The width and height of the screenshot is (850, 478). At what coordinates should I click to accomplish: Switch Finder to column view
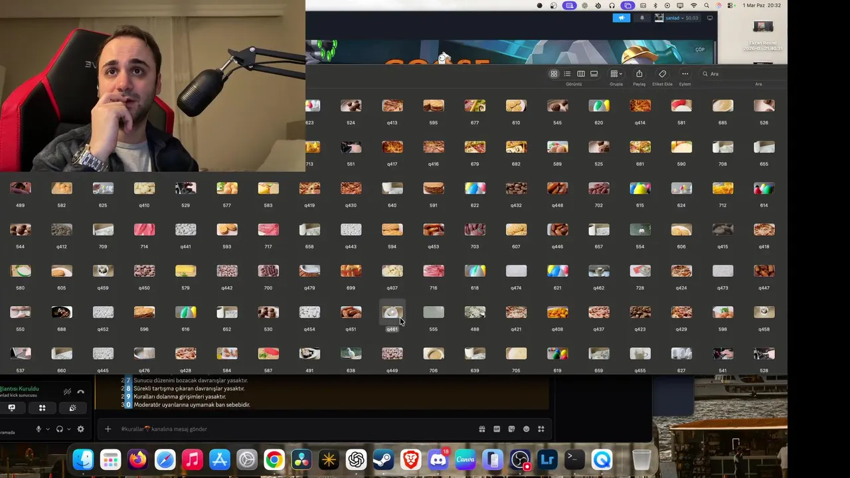580,74
